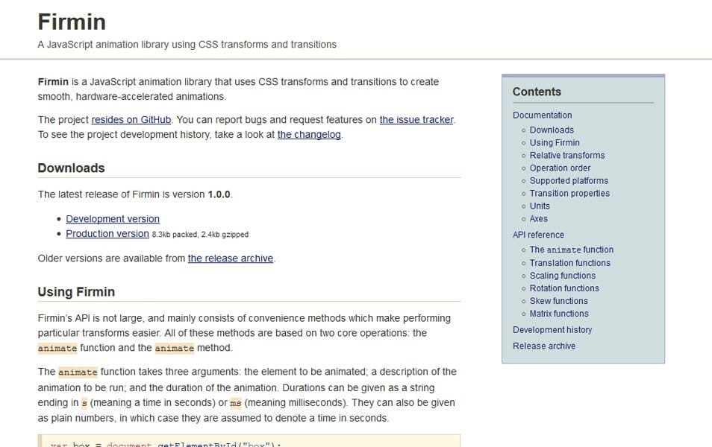Click the 'Contents' sidebar heading
Screen dimensions: 712x447
point(537,92)
